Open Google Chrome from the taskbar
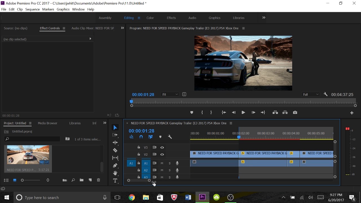This screenshot has height=203, width=361. pyautogui.click(x=132, y=197)
